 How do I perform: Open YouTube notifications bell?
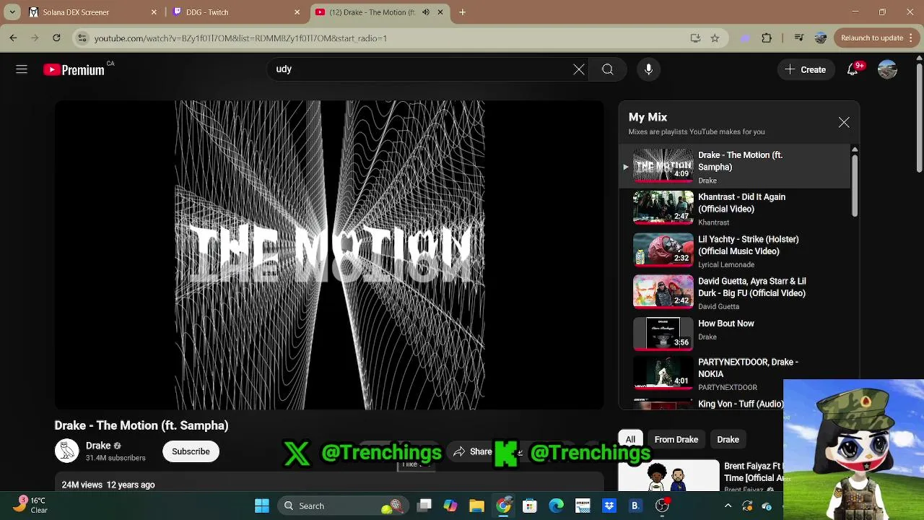pos(853,69)
